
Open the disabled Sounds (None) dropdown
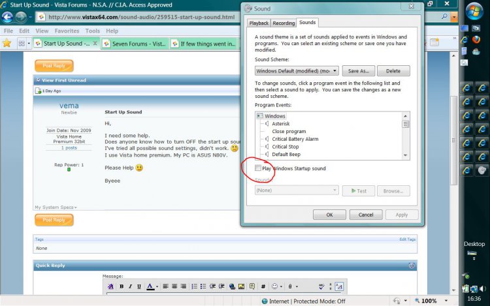(297, 191)
